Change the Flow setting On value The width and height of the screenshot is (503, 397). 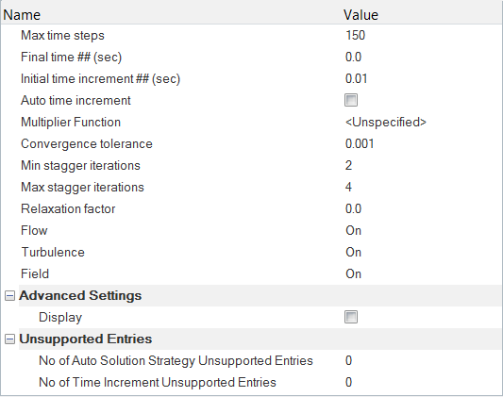click(x=353, y=230)
